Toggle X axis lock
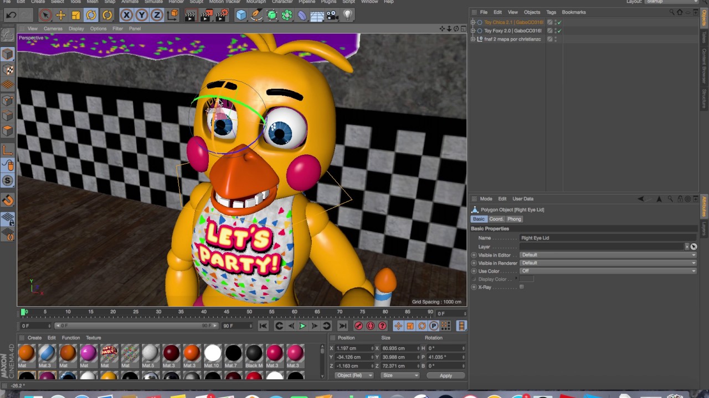This screenshot has height=398, width=709. tap(127, 15)
